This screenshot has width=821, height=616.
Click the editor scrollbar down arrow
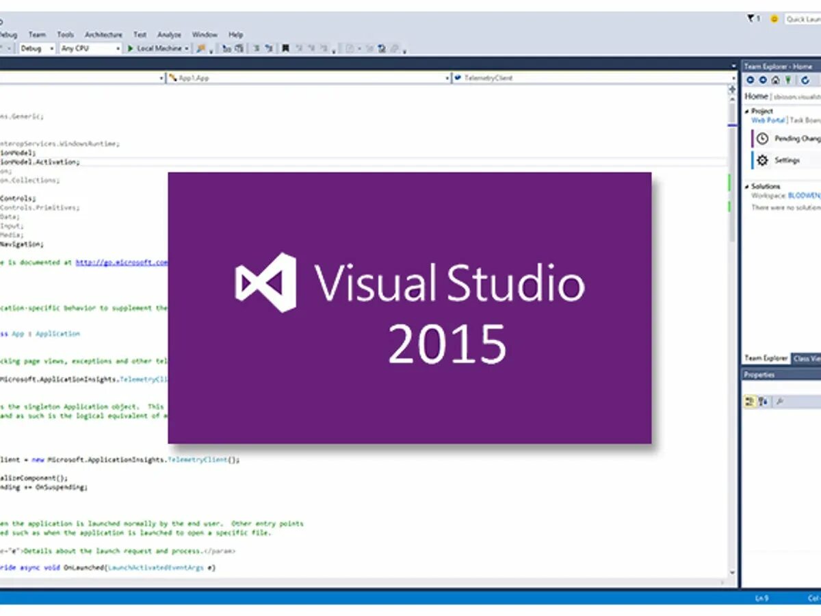(x=733, y=573)
